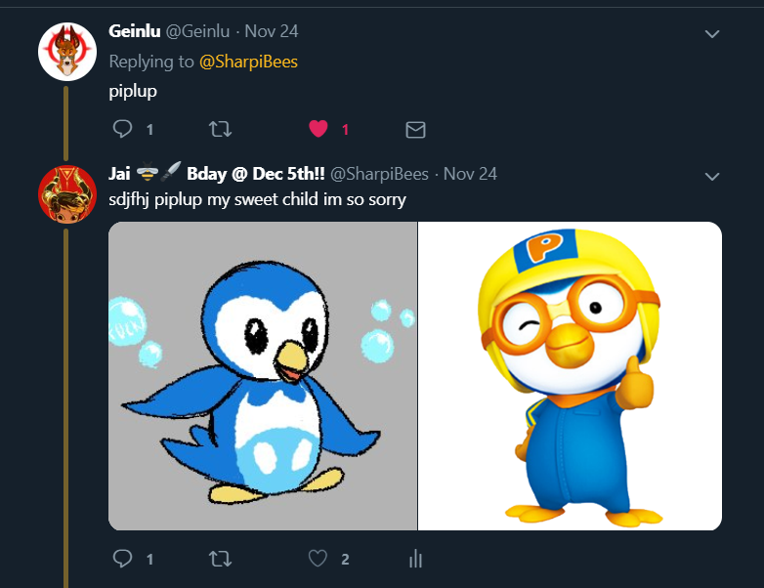This screenshot has width=764, height=588.
Task: Unlike Geinlu's tweet with the red heart
Action: pos(318,129)
